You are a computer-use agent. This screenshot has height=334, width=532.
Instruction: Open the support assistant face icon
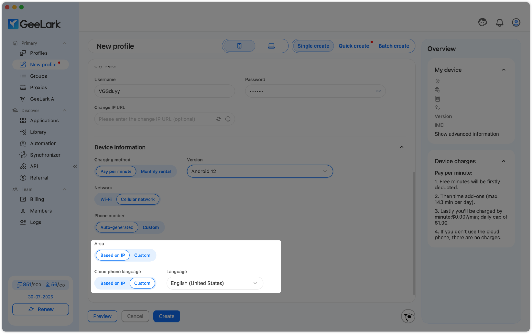482,22
